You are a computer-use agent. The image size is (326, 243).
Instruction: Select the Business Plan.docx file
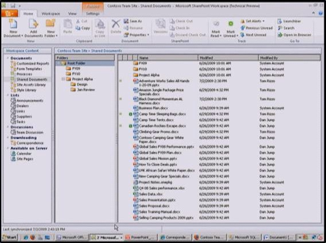coord(153,108)
